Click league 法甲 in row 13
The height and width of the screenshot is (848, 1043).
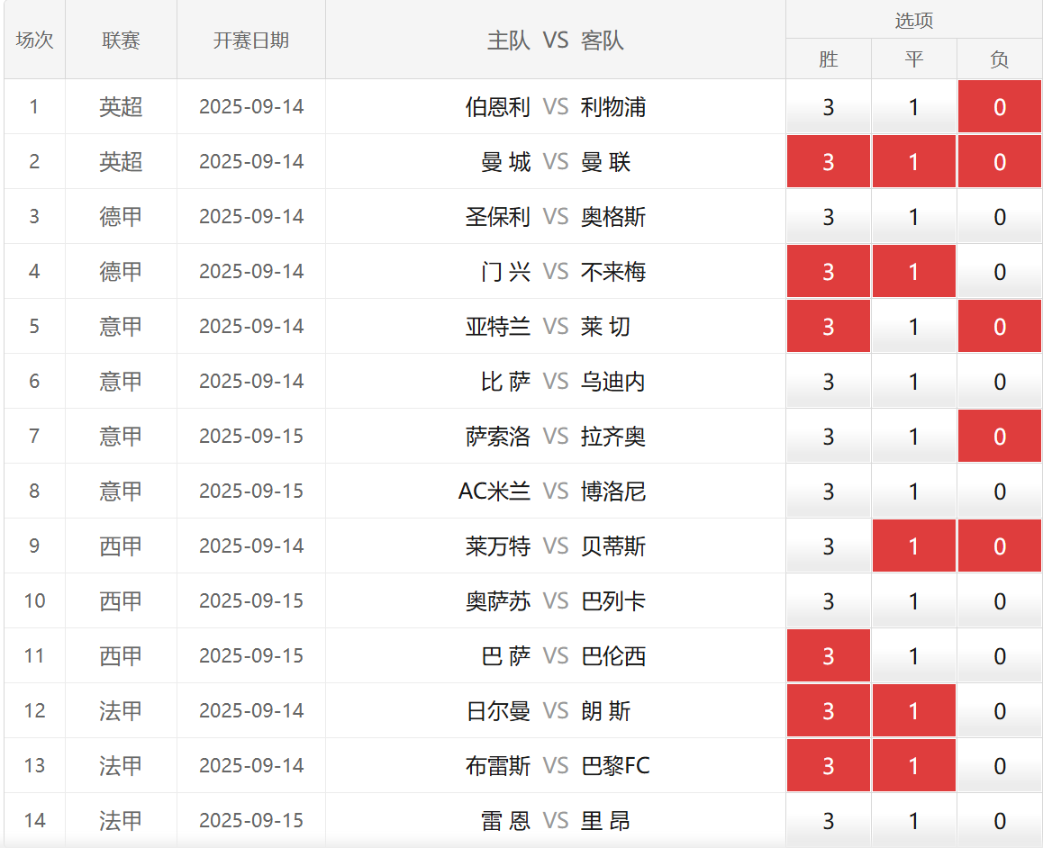pos(121,765)
